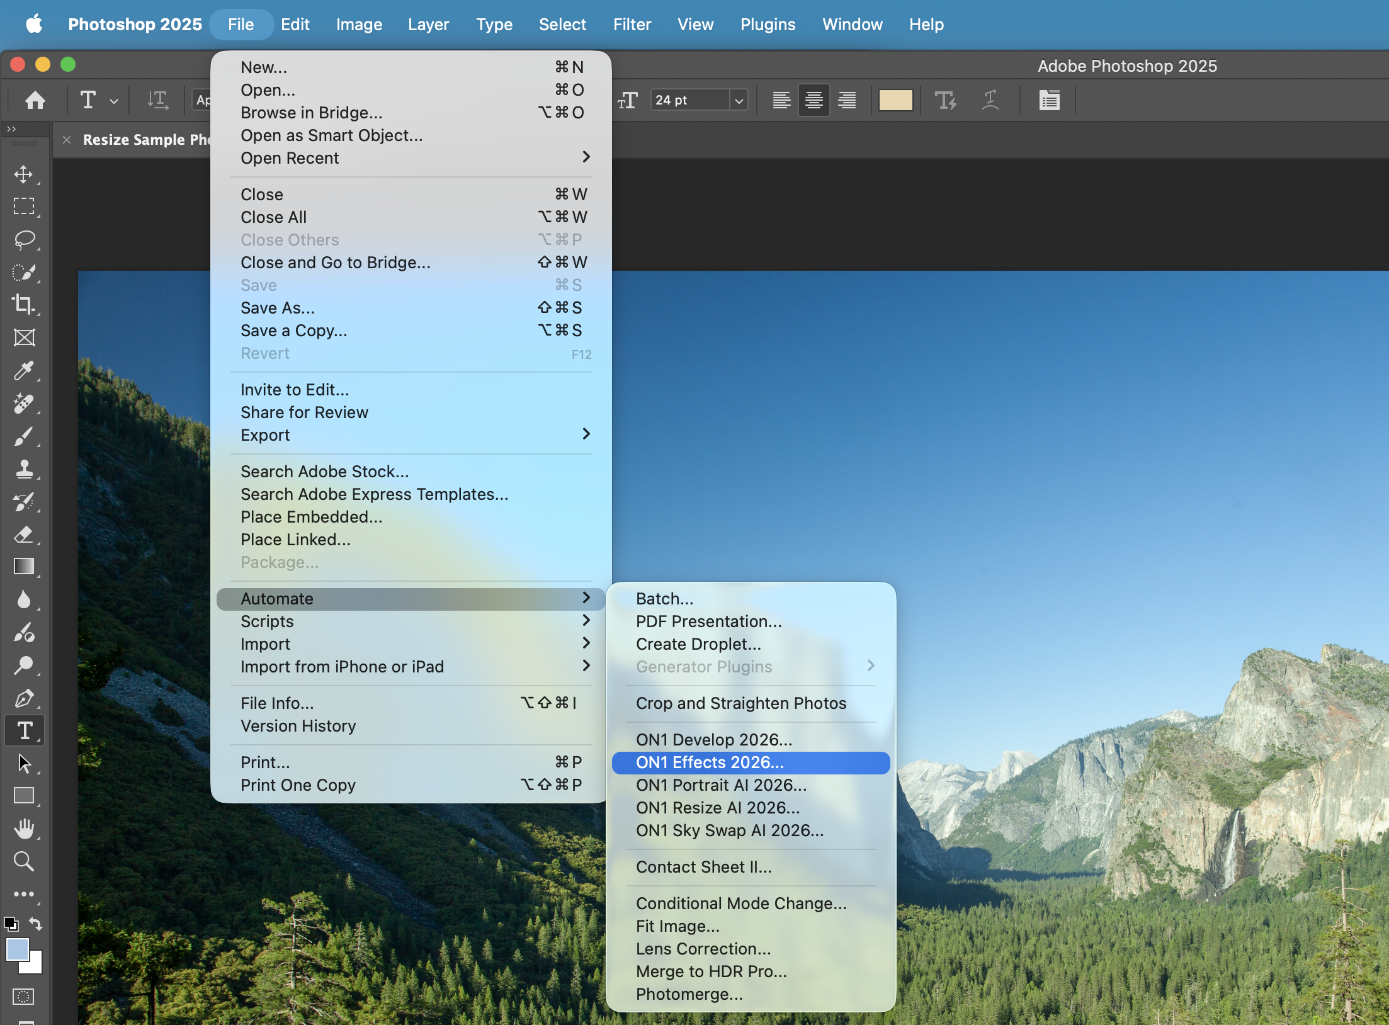1389x1025 pixels.
Task: Toggle the character and paragraph panels icon
Action: coord(1049,100)
